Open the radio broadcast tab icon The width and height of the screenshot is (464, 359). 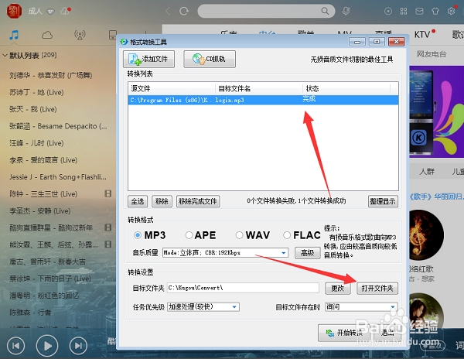80,36
